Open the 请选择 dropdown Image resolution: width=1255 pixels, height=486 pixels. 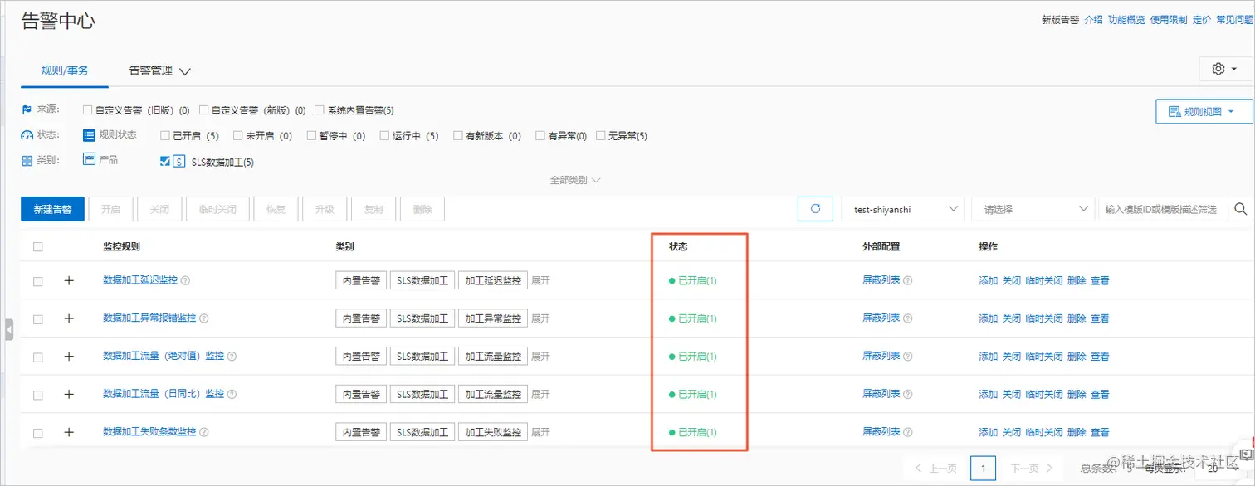(1033, 209)
